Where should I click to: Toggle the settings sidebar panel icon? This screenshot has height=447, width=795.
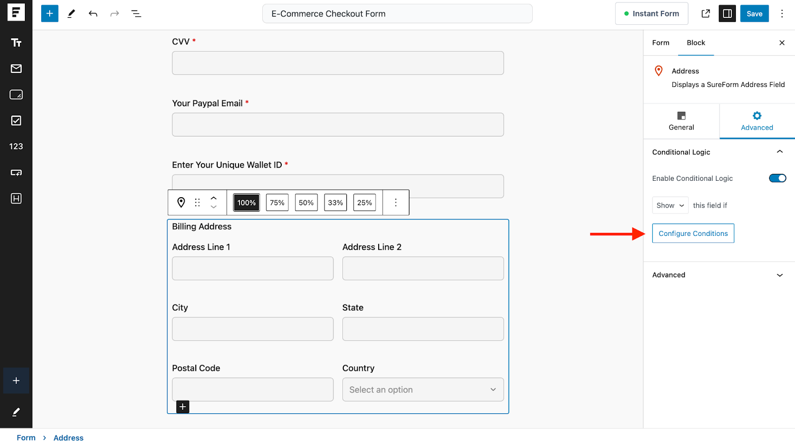(727, 13)
